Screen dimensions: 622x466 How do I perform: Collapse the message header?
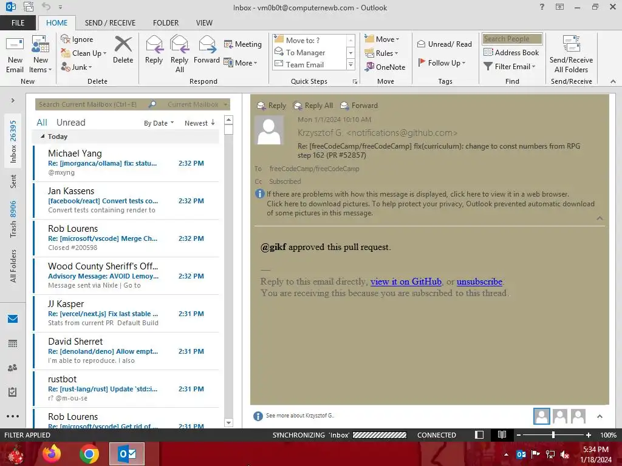(600, 218)
